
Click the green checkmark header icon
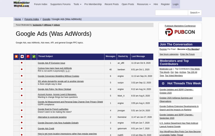(x=34, y=57)
